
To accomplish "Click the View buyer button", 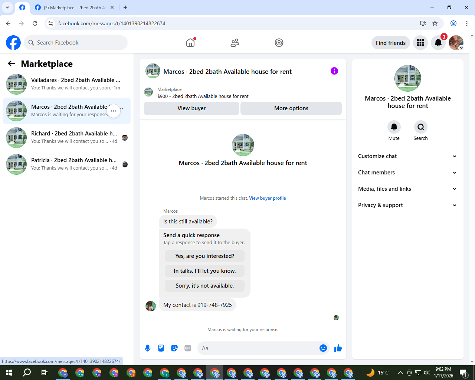I will tap(191, 108).
